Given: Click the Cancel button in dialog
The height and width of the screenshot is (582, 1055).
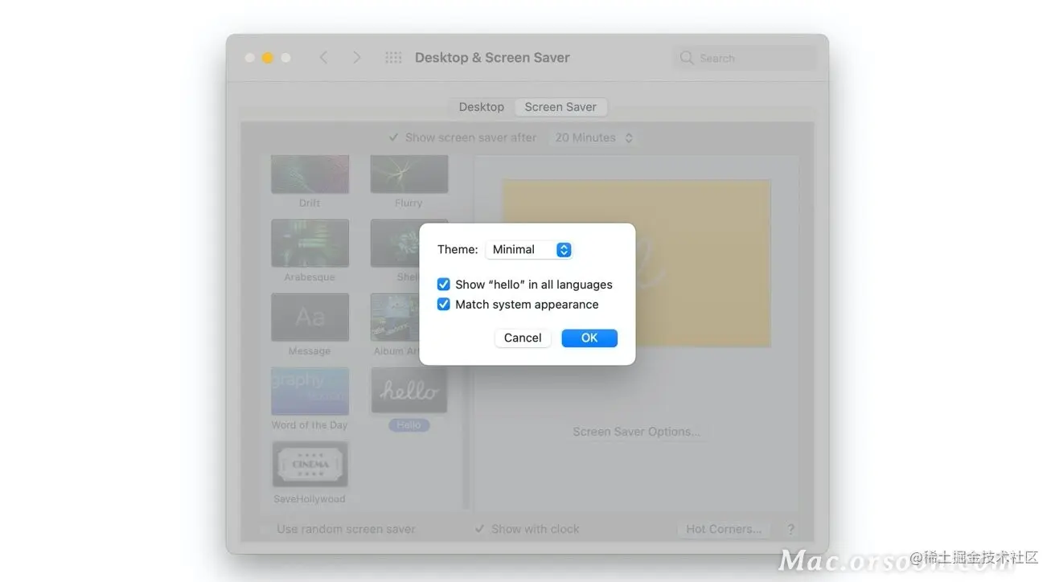Looking at the screenshot, I should tap(523, 338).
